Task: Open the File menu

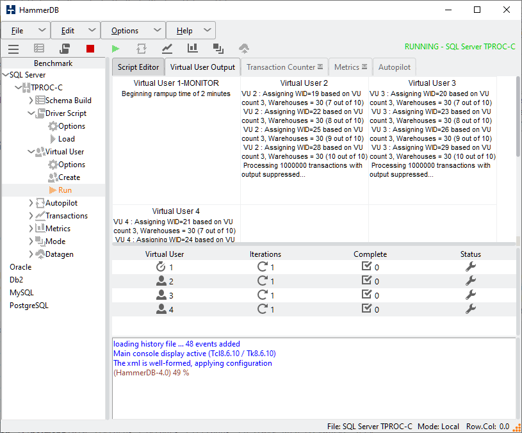Action: coord(26,31)
